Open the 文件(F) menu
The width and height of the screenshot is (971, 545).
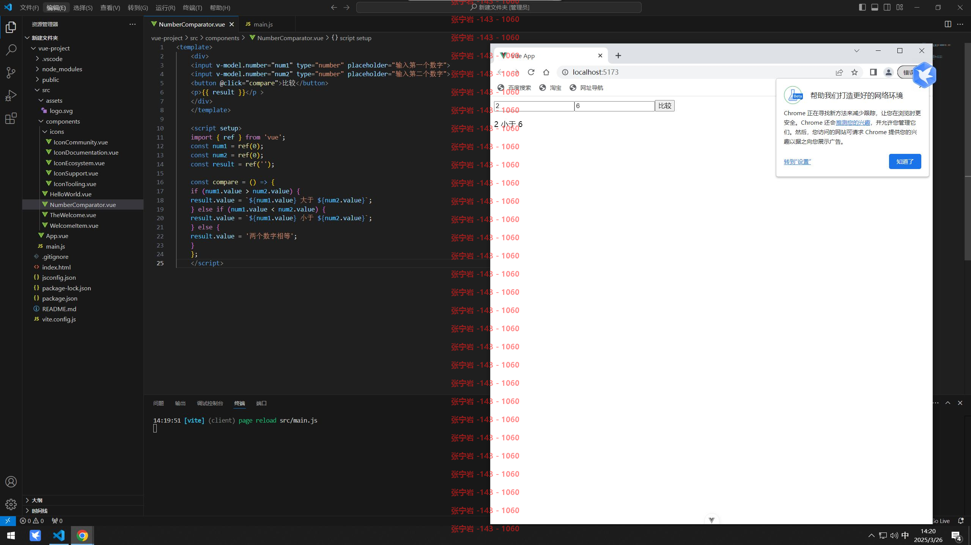29,8
